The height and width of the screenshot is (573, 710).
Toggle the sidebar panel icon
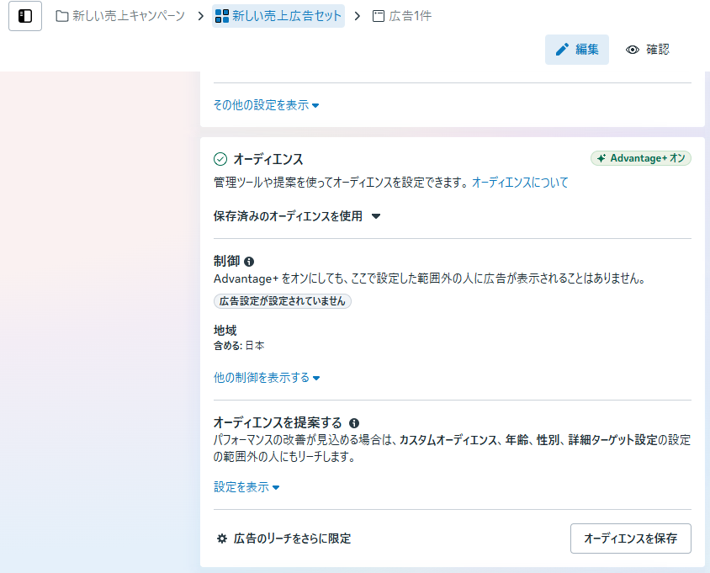(25, 16)
